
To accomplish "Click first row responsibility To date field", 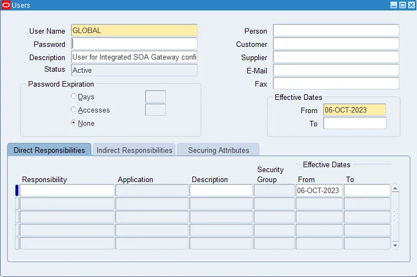I will [x=367, y=190].
